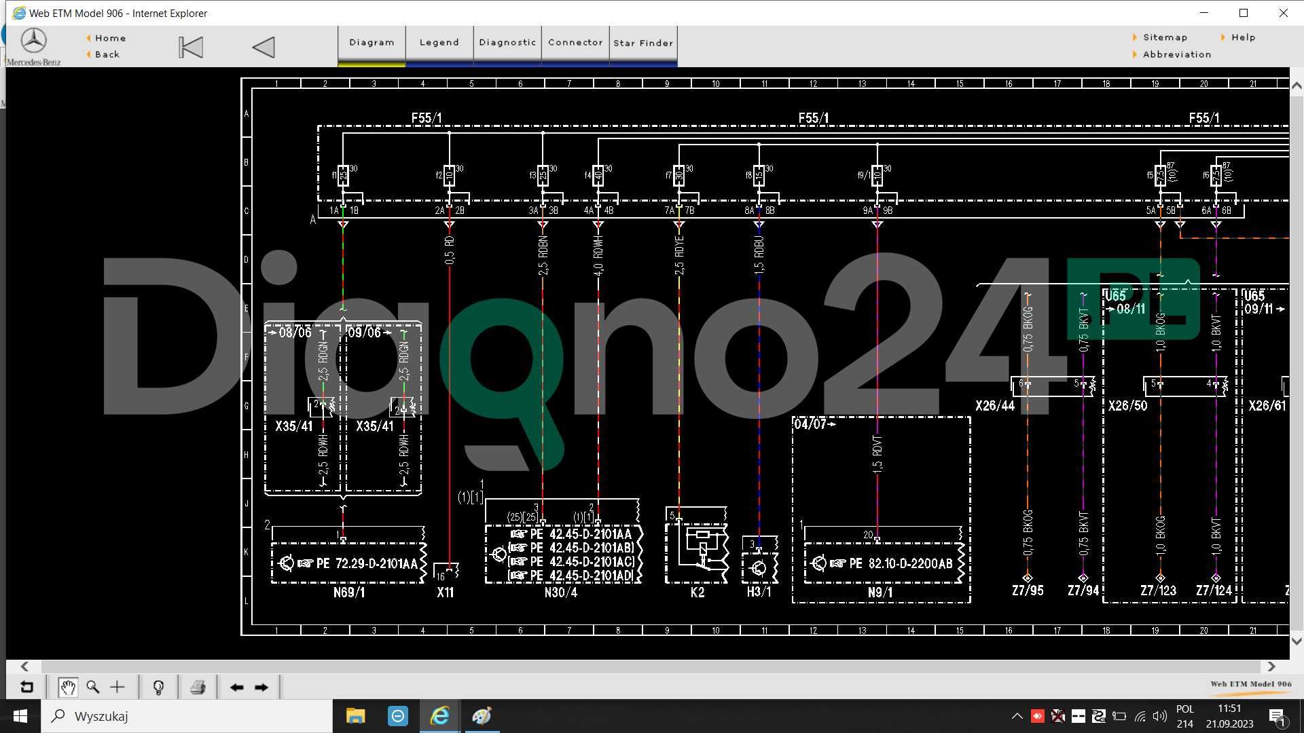Open the Paint taskbar icon
This screenshot has width=1304, height=733.
(x=482, y=716)
